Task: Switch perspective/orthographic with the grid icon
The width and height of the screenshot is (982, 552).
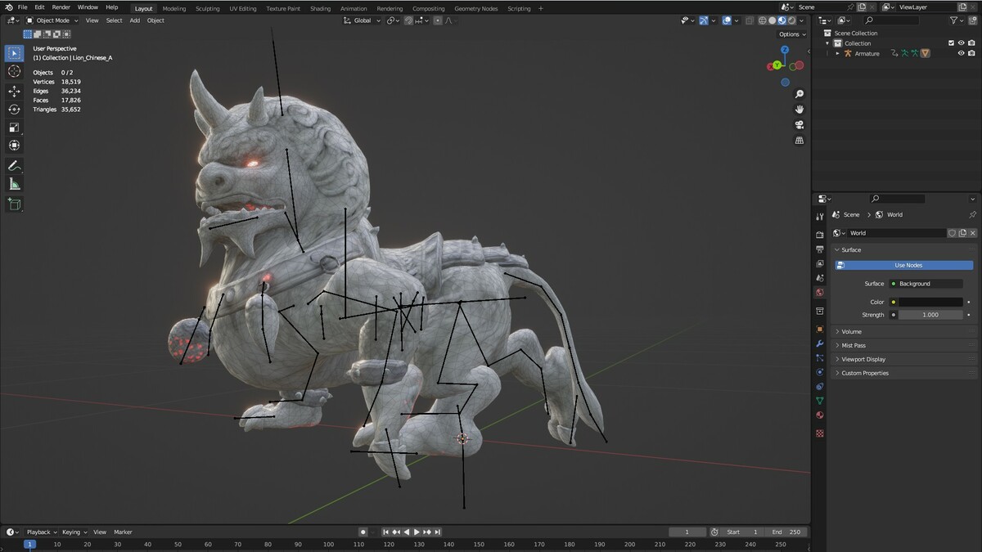Action: tap(800, 140)
